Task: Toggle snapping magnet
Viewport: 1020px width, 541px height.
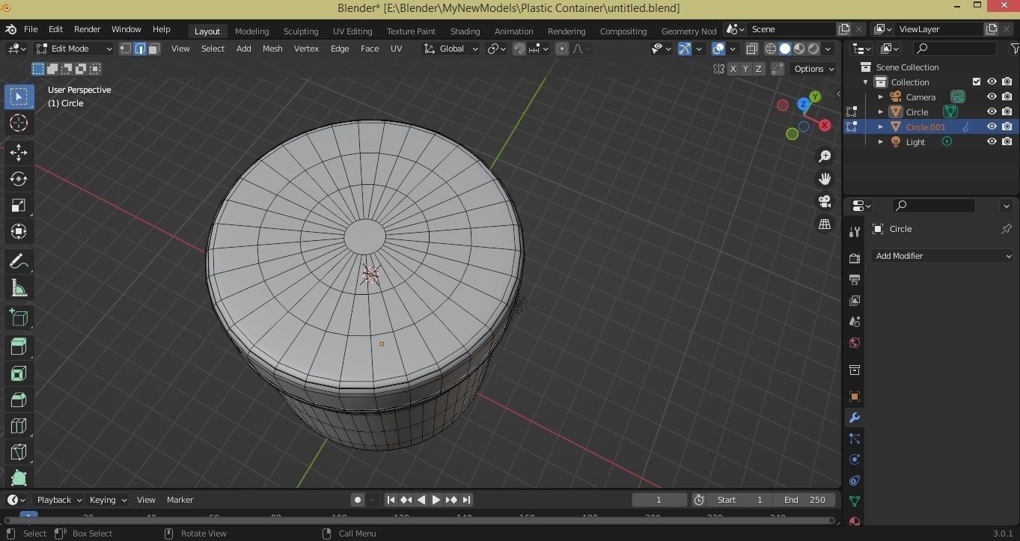Action: click(519, 49)
